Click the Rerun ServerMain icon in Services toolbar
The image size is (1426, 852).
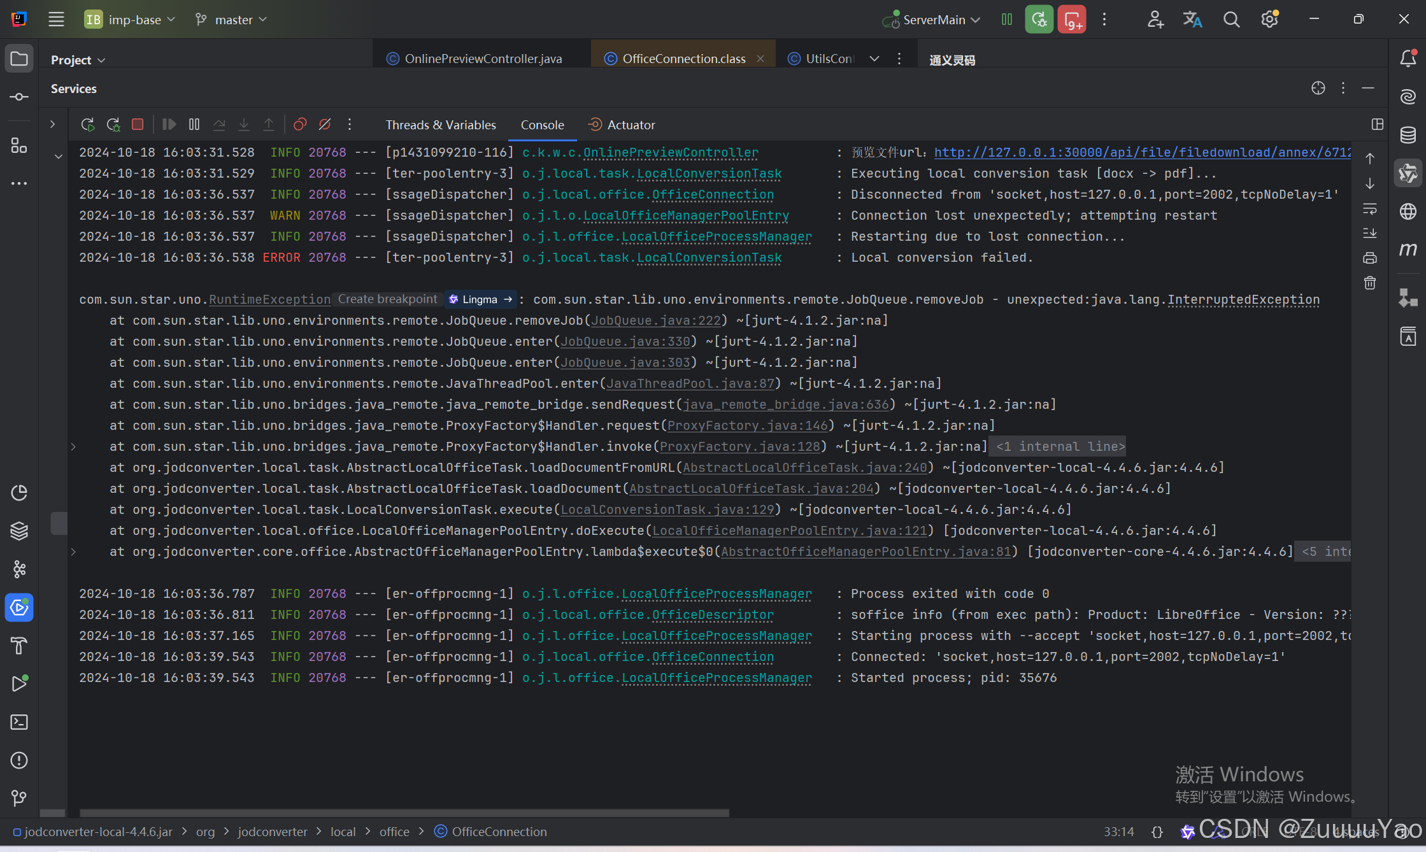coord(88,124)
